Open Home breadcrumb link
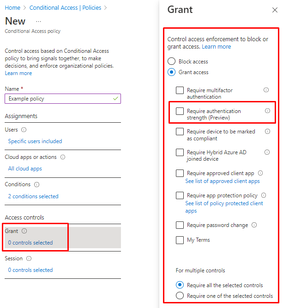Image resolution: width=283 pixels, height=308 pixels. point(12,8)
